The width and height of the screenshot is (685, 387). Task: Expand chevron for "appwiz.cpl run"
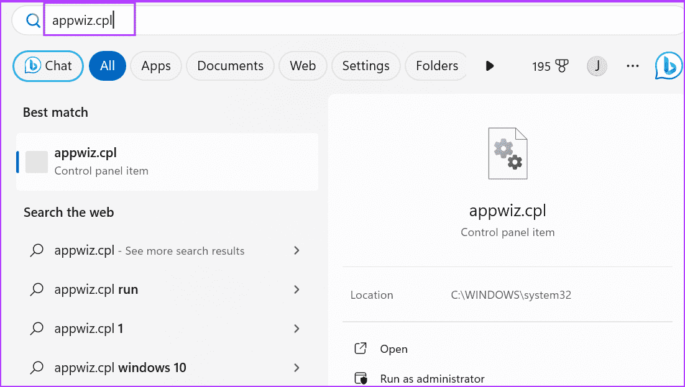click(297, 289)
